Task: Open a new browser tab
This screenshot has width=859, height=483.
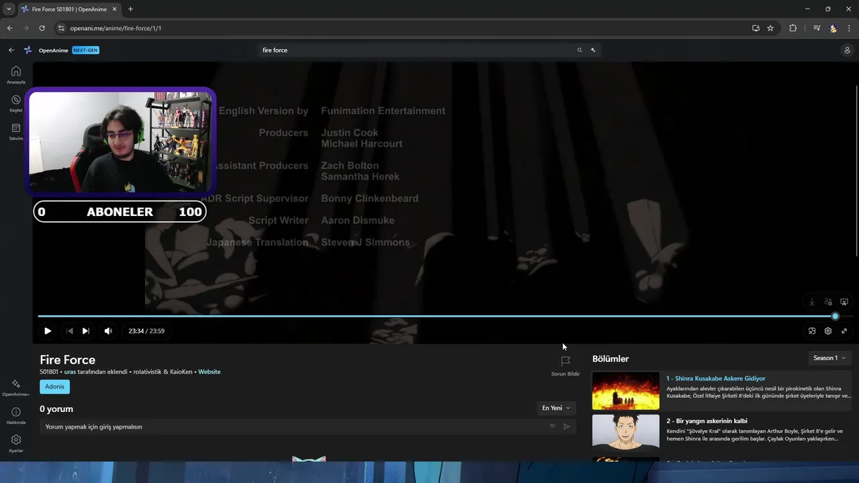Action: pos(130,9)
